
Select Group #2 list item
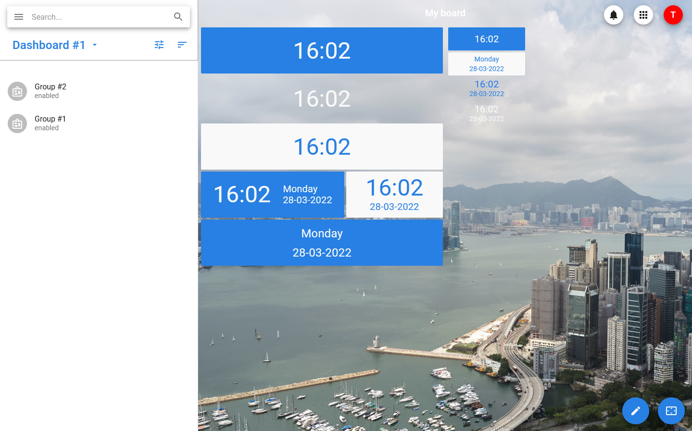pos(96,91)
